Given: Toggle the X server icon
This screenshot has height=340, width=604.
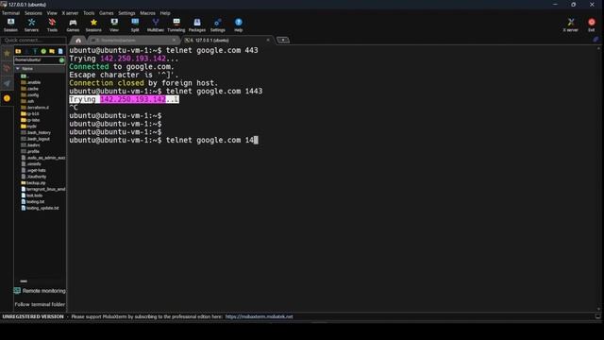Looking at the screenshot, I should click(x=570, y=25).
